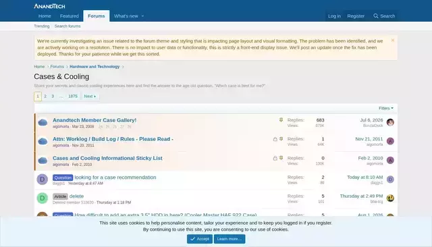This screenshot has width=432, height=247.
Task: Click sticky pin on Sticky List thread
Action: tap(281, 158)
